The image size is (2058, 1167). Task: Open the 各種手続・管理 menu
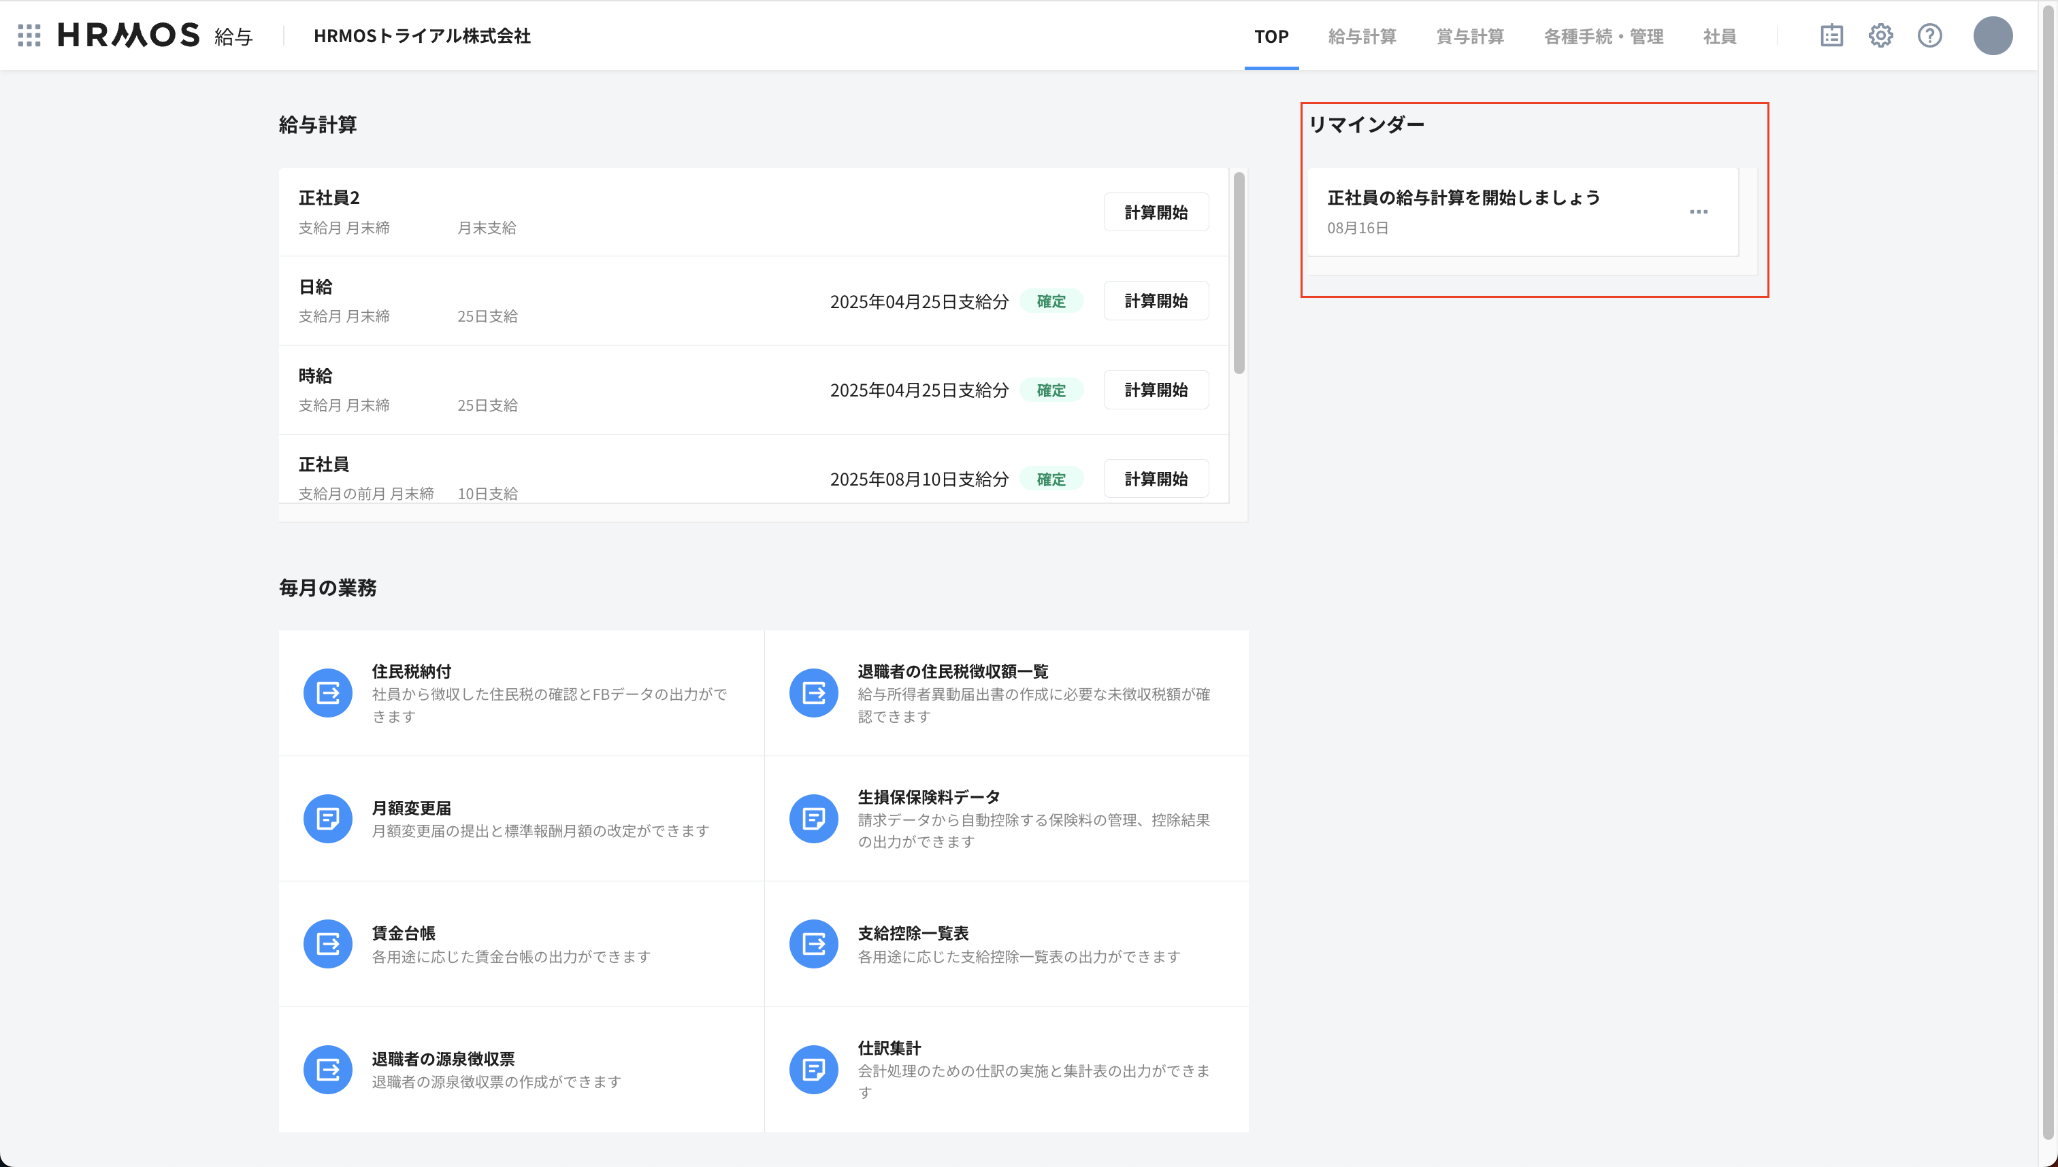tap(1603, 37)
